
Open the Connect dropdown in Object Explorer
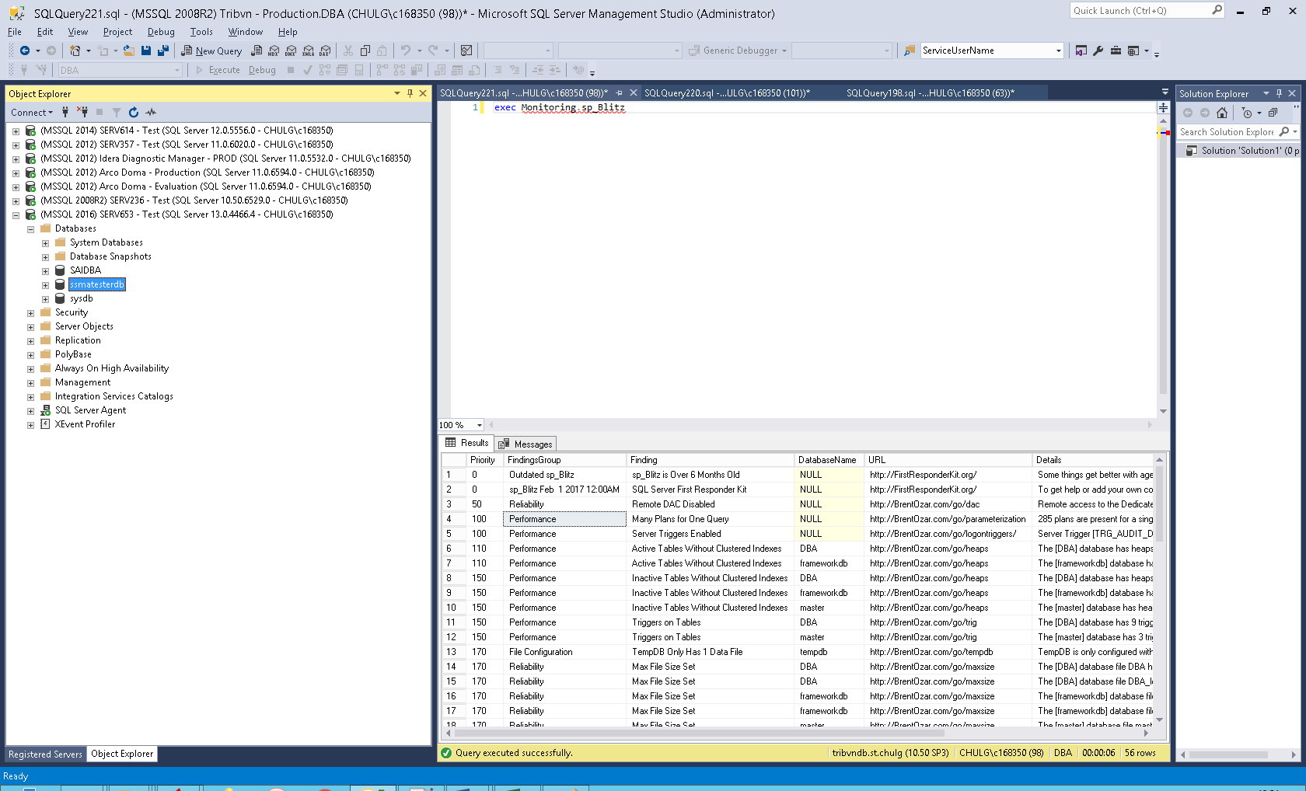(x=32, y=113)
